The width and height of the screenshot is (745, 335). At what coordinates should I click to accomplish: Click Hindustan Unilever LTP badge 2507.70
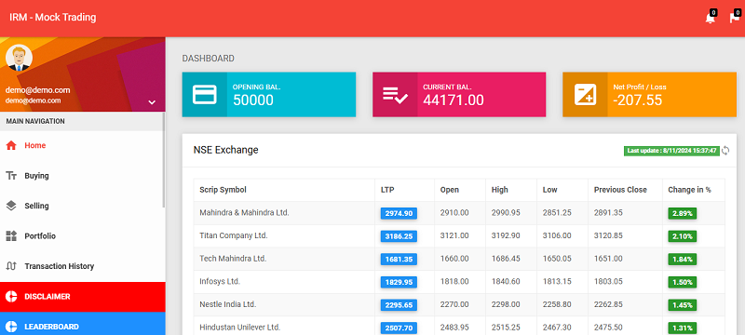point(399,328)
